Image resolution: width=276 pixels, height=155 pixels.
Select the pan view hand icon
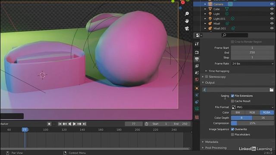tap(187, 21)
